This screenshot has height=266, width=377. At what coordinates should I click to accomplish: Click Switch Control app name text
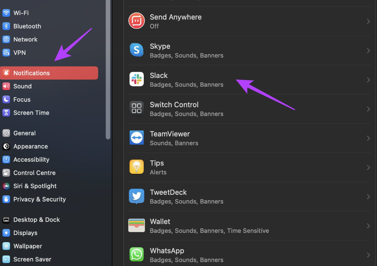click(174, 105)
